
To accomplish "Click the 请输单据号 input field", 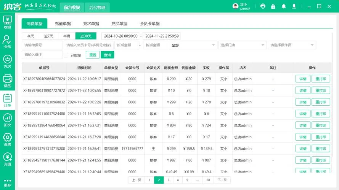I will pos(42,45).
